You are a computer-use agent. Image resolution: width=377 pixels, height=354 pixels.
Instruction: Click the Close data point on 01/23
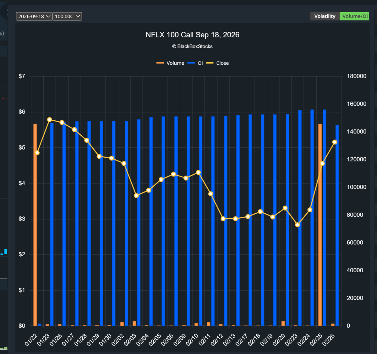point(50,120)
